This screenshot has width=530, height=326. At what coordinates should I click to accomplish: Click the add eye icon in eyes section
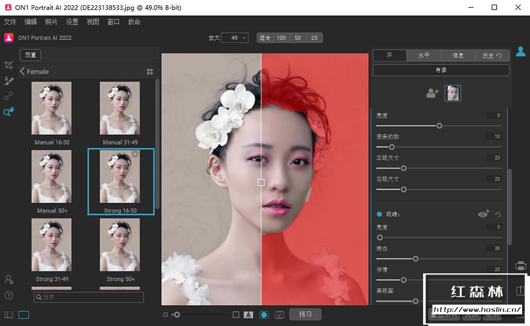click(x=483, y=214)
